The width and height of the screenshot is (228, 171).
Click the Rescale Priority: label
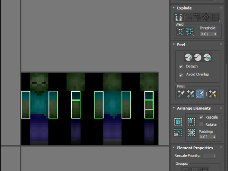pos(188,156)
